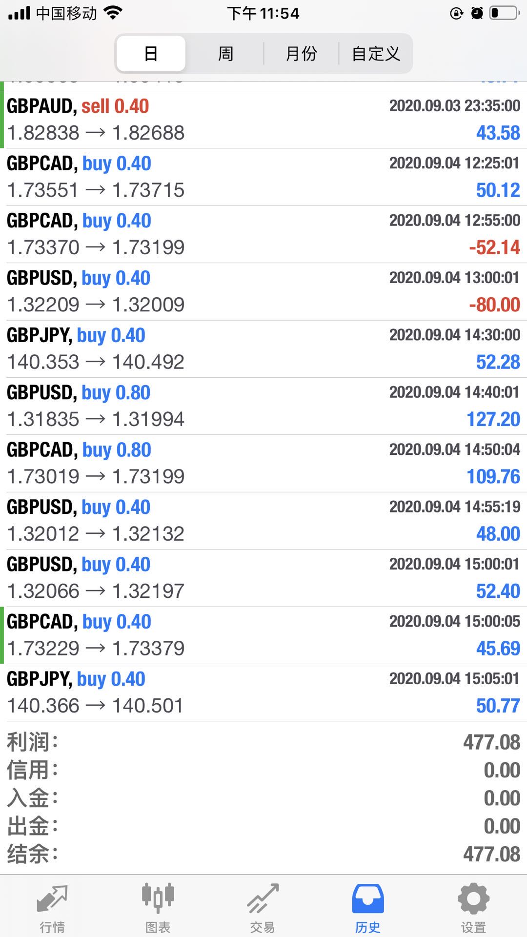Open the 图表 chart tab icon
527x937 pixels.
tap(158, 898)
